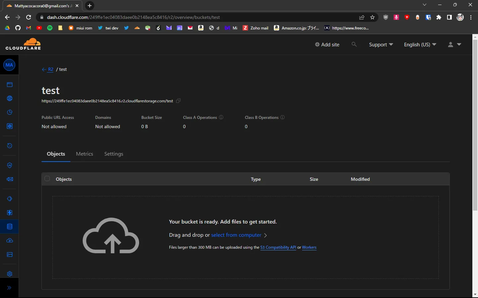Screen dimensions: 478x298
Task: Open the Cloudflare search magnifier
Action: [354, 44]
